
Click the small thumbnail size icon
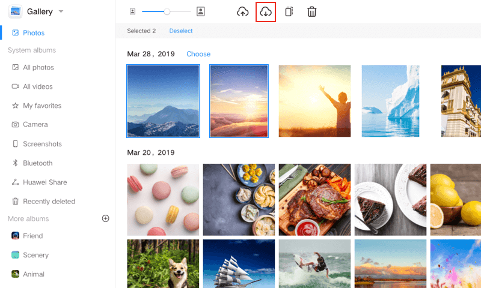tap(132, 11)
